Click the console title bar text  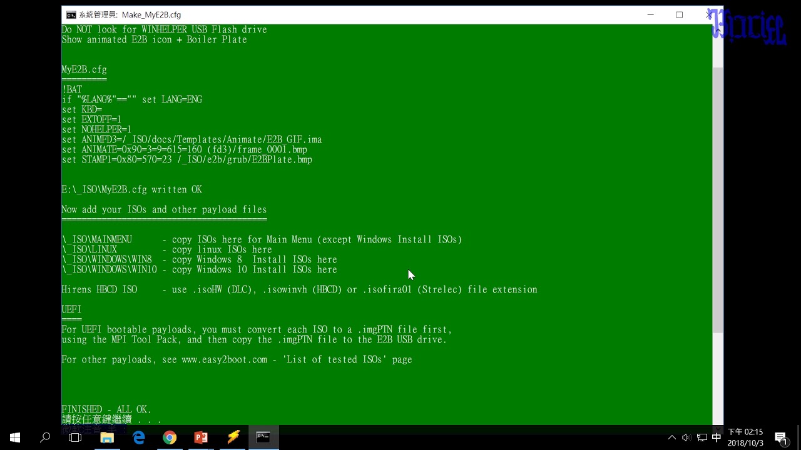click(x=130, y=15)
